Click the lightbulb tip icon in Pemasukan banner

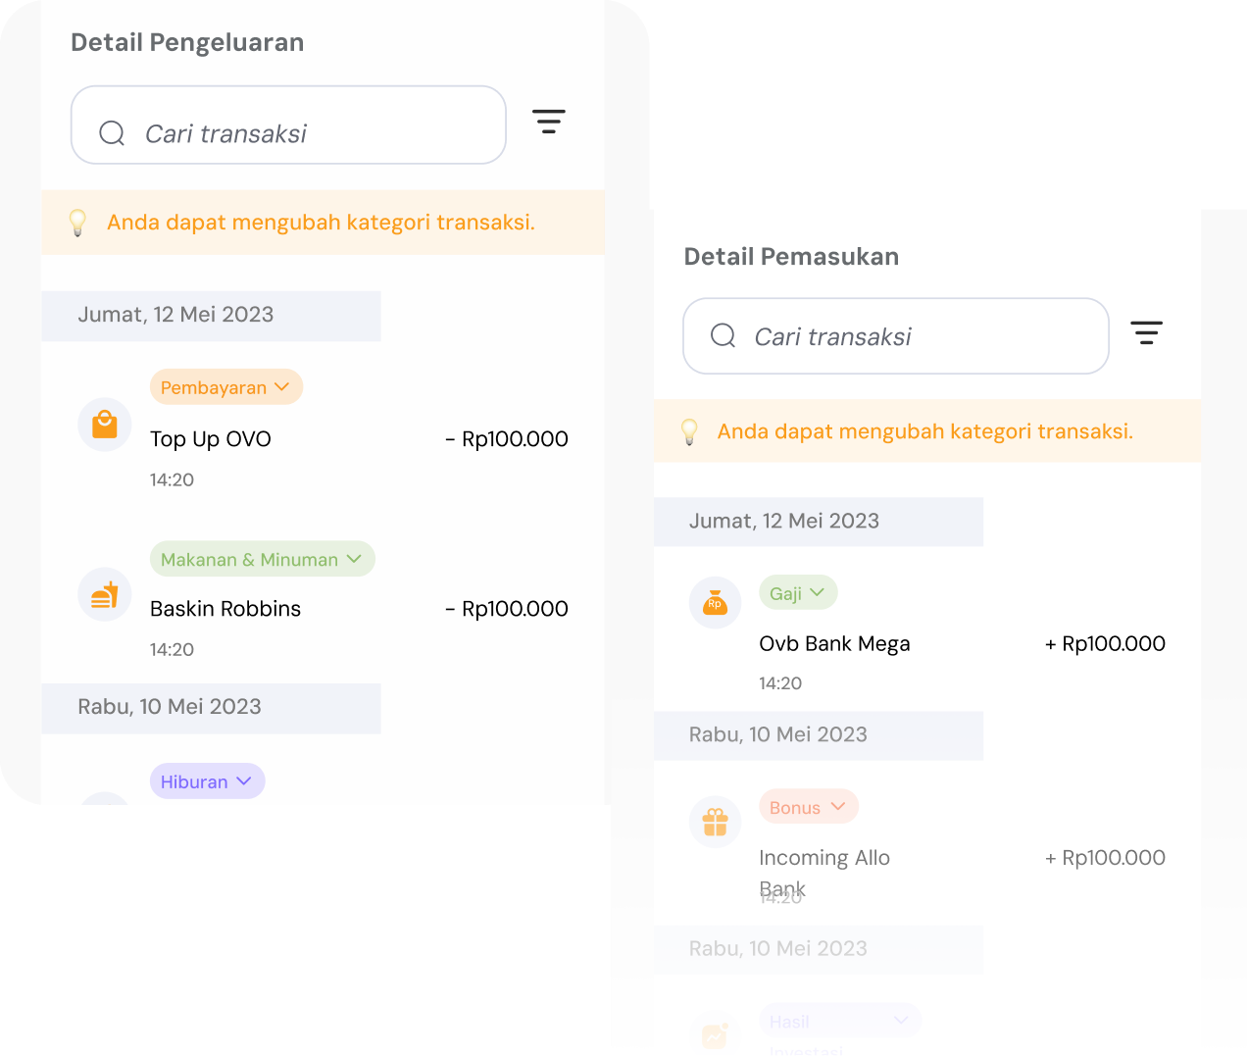689,431
